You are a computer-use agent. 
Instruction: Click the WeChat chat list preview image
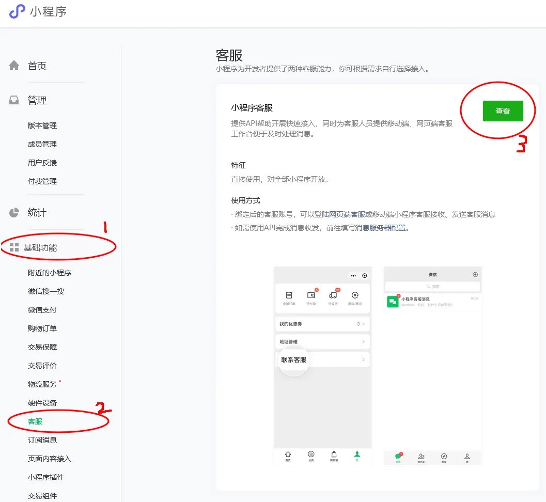pyautogui.click(x=432, y=366)
